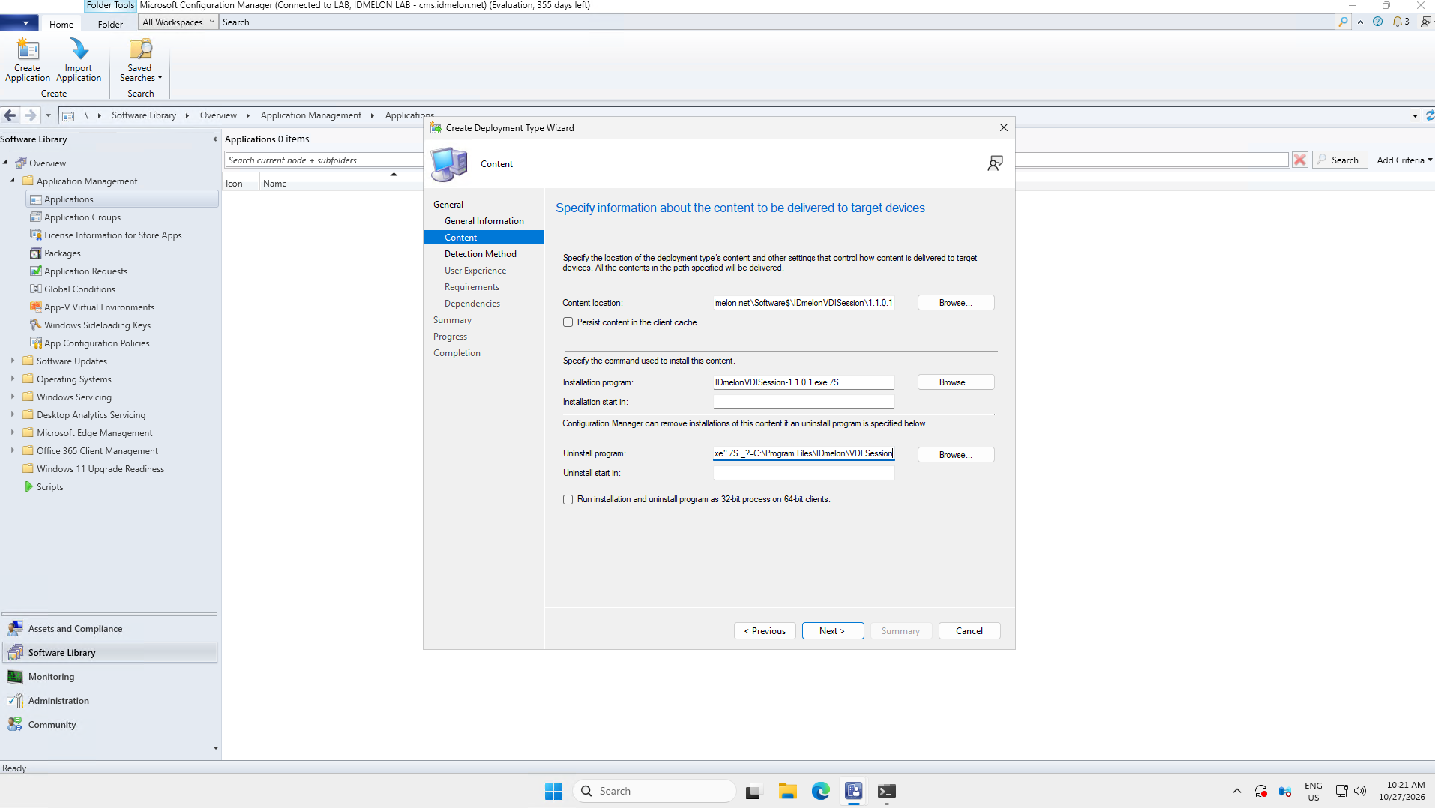Click the Installation program text field

pos(803,382)
